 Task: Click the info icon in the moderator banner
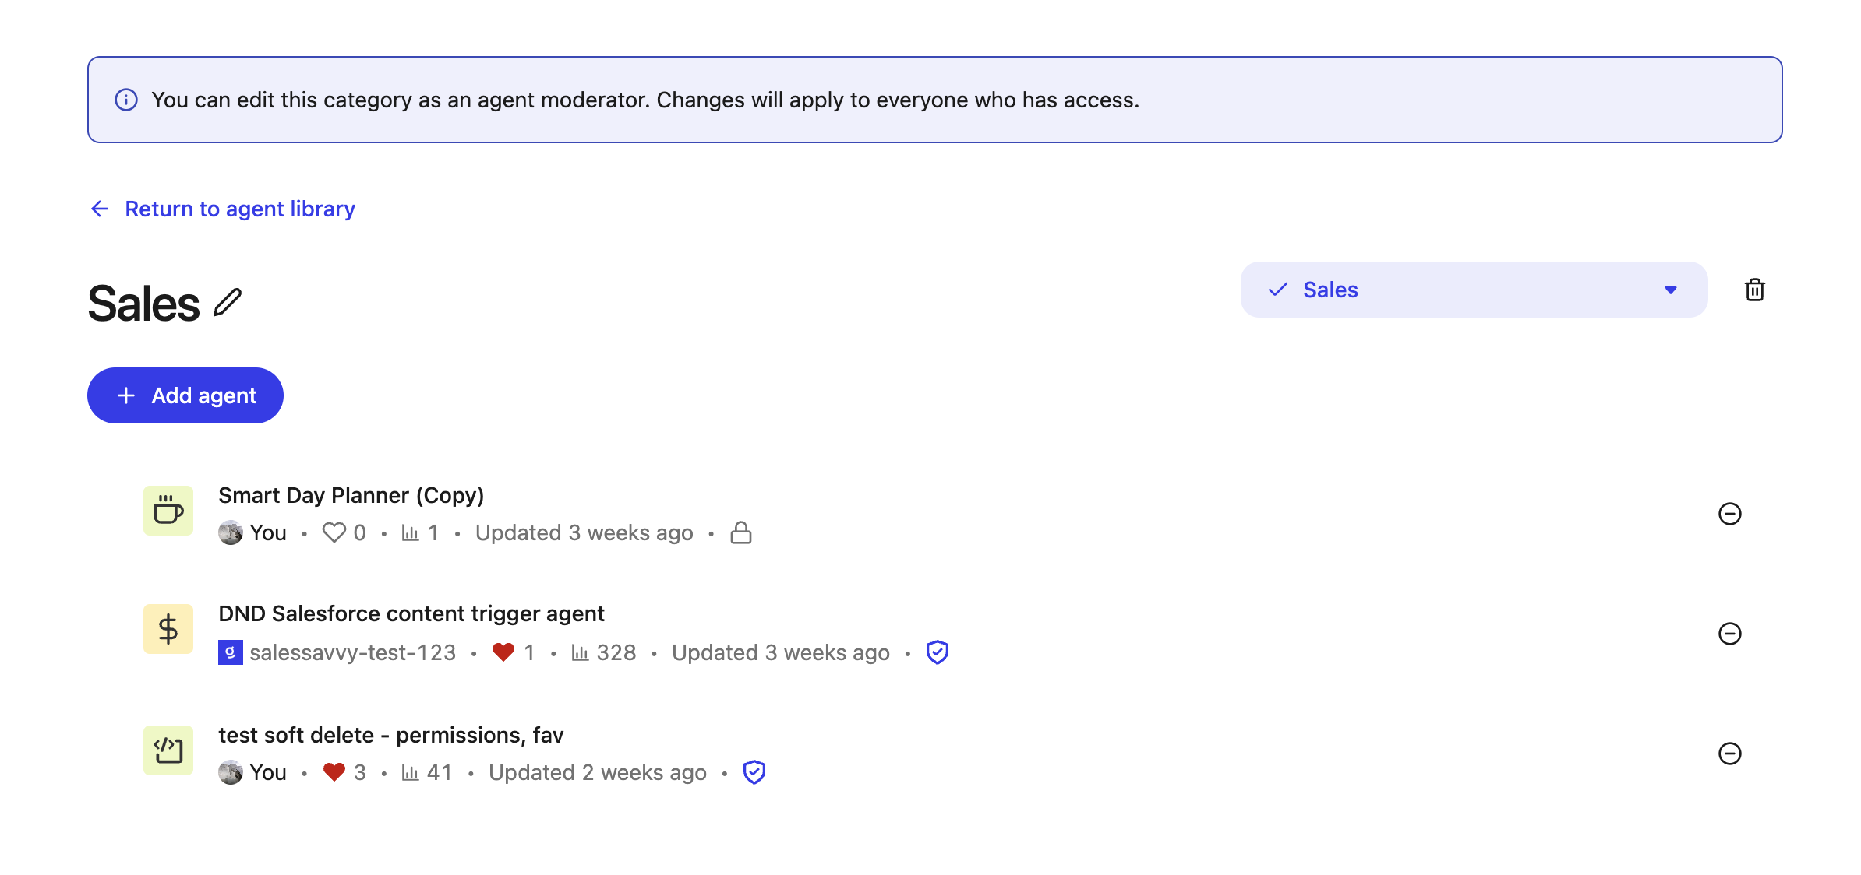[127, 100]
